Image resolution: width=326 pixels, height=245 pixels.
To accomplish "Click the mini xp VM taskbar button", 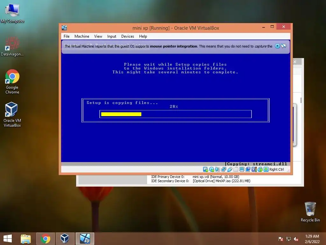I will pos(85,239).
